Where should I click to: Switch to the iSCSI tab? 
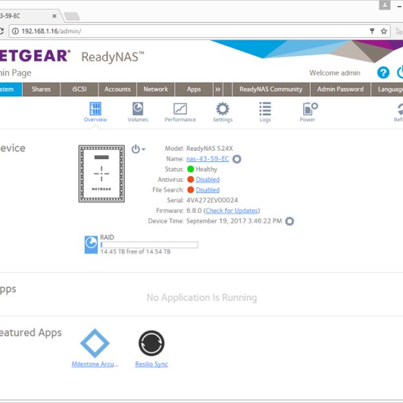pyautogui.click(x=79, y=90)
